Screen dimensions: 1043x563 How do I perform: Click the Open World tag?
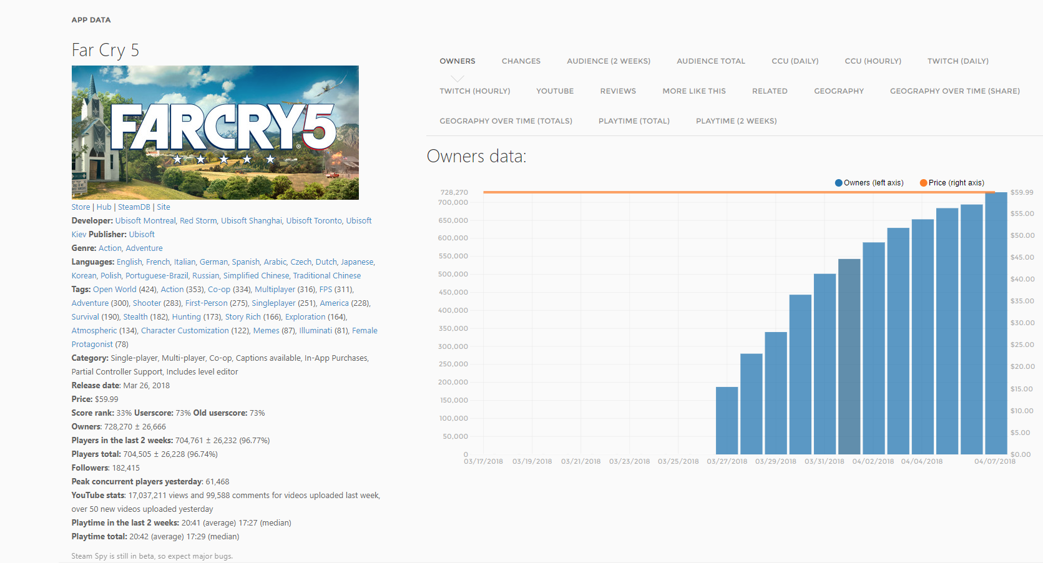tap(115, 290)
